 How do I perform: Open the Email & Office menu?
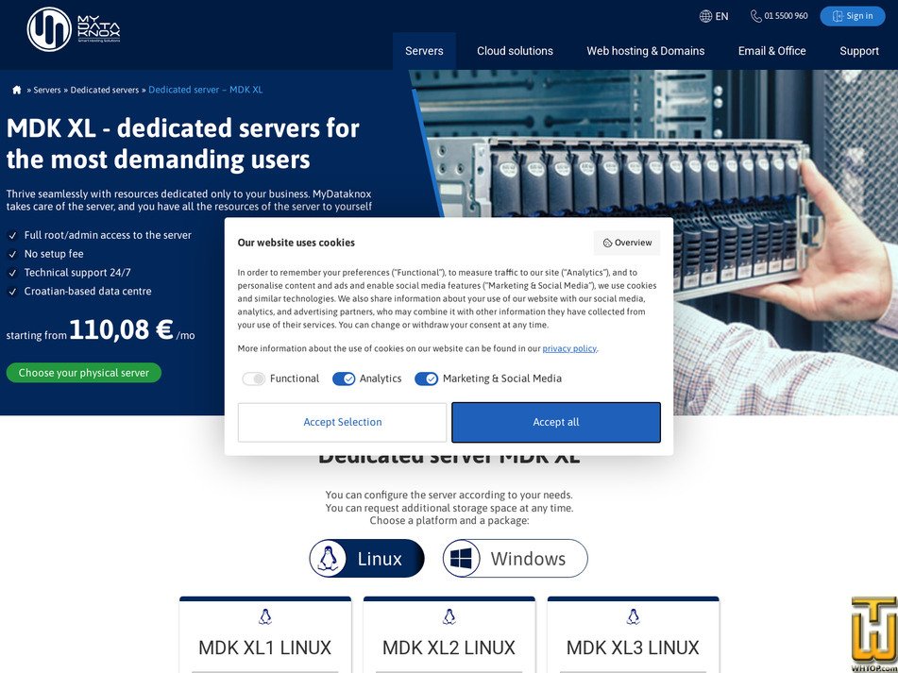coord(771,51)
